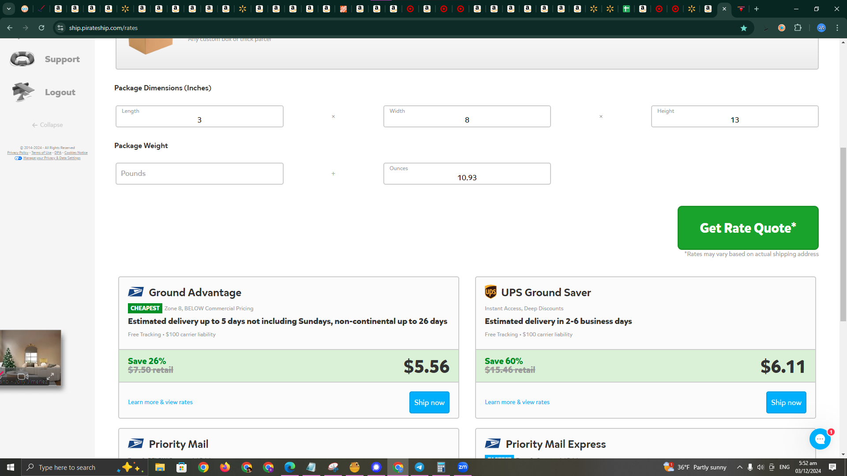Show hidden system tray icons

(740, 467)
